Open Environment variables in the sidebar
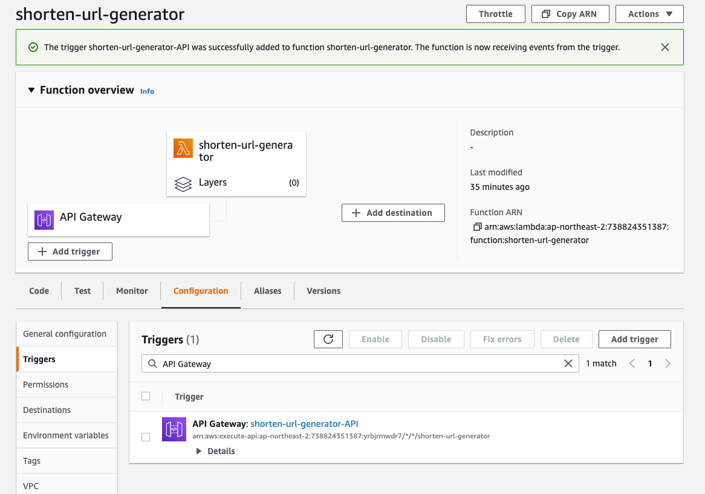This screenshot has width=705, height=494. [67, 435]
